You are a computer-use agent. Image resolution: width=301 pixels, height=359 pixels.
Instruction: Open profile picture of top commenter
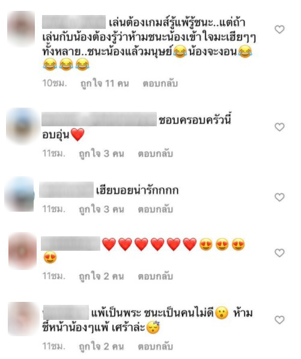pyautogui.click(x=21, y=28)
